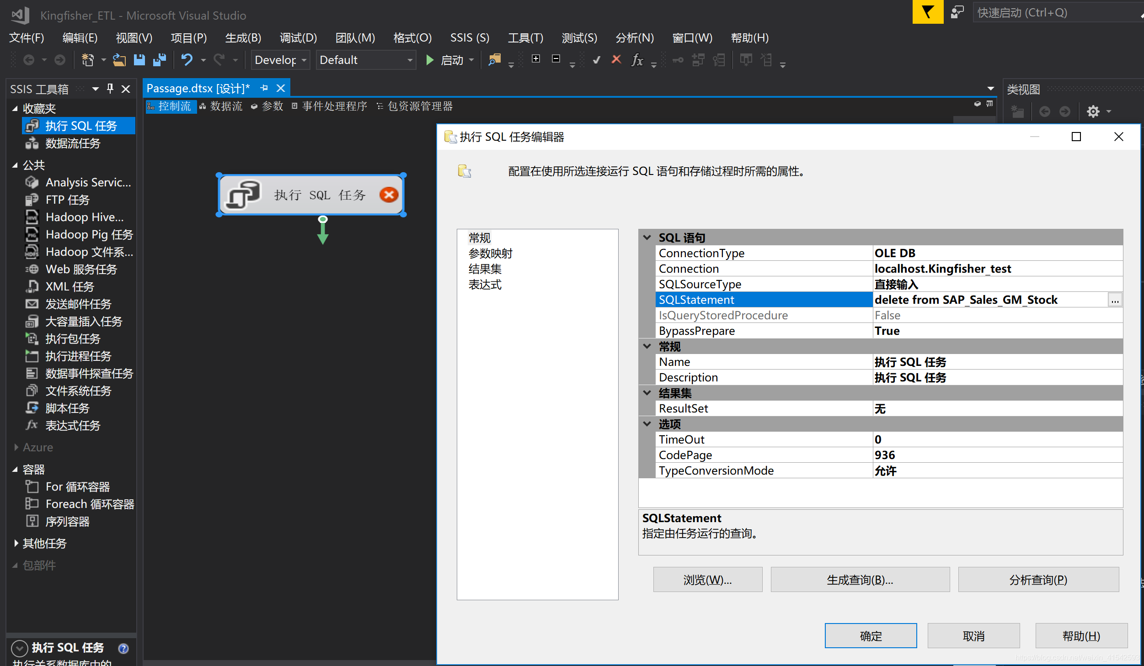Viewport: 1144px width, 666px height.
Task: Expand the Azure toolbox section
Action: (16, 447)
